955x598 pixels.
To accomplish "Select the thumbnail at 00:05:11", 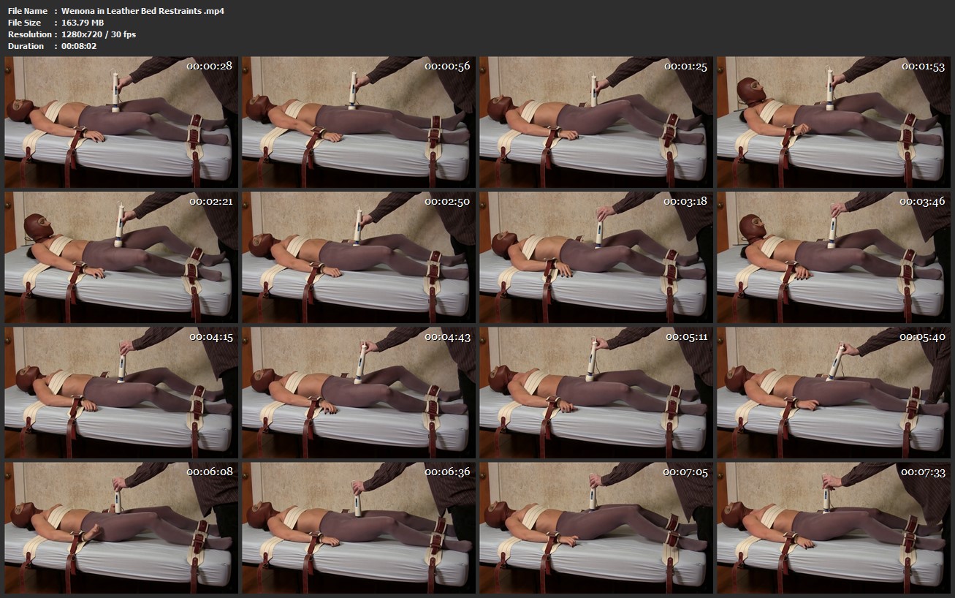I will 596,393.
